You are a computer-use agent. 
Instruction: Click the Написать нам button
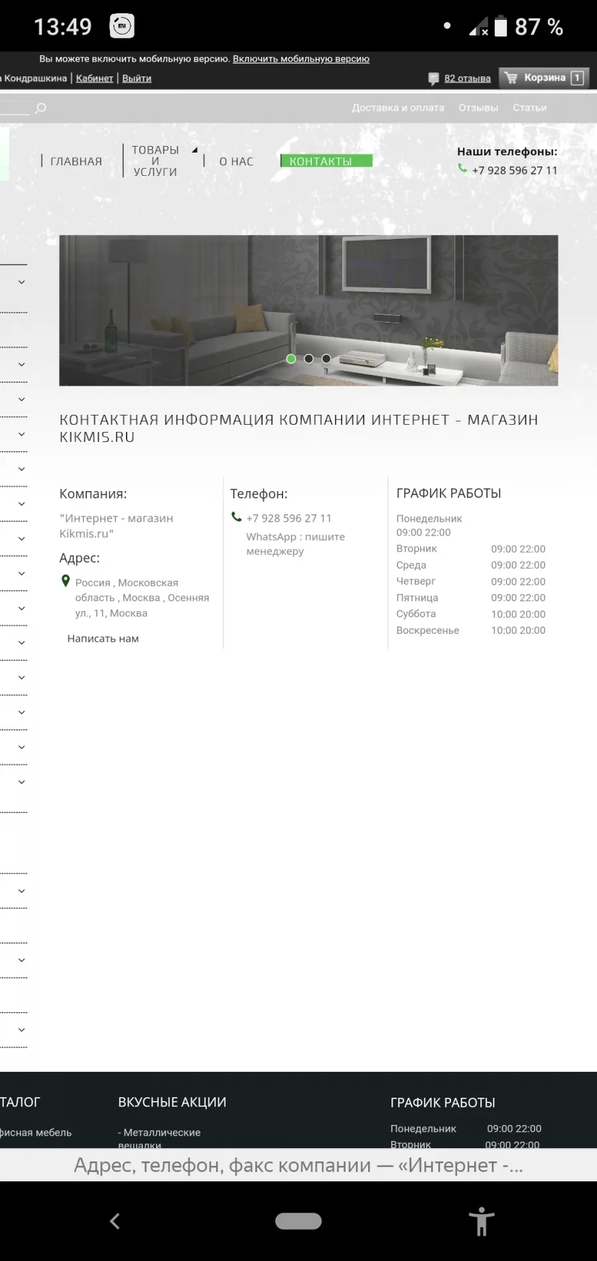(103, 638)
